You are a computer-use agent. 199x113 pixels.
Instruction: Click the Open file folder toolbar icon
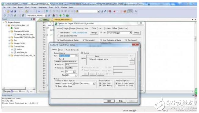tap(8, 11)
